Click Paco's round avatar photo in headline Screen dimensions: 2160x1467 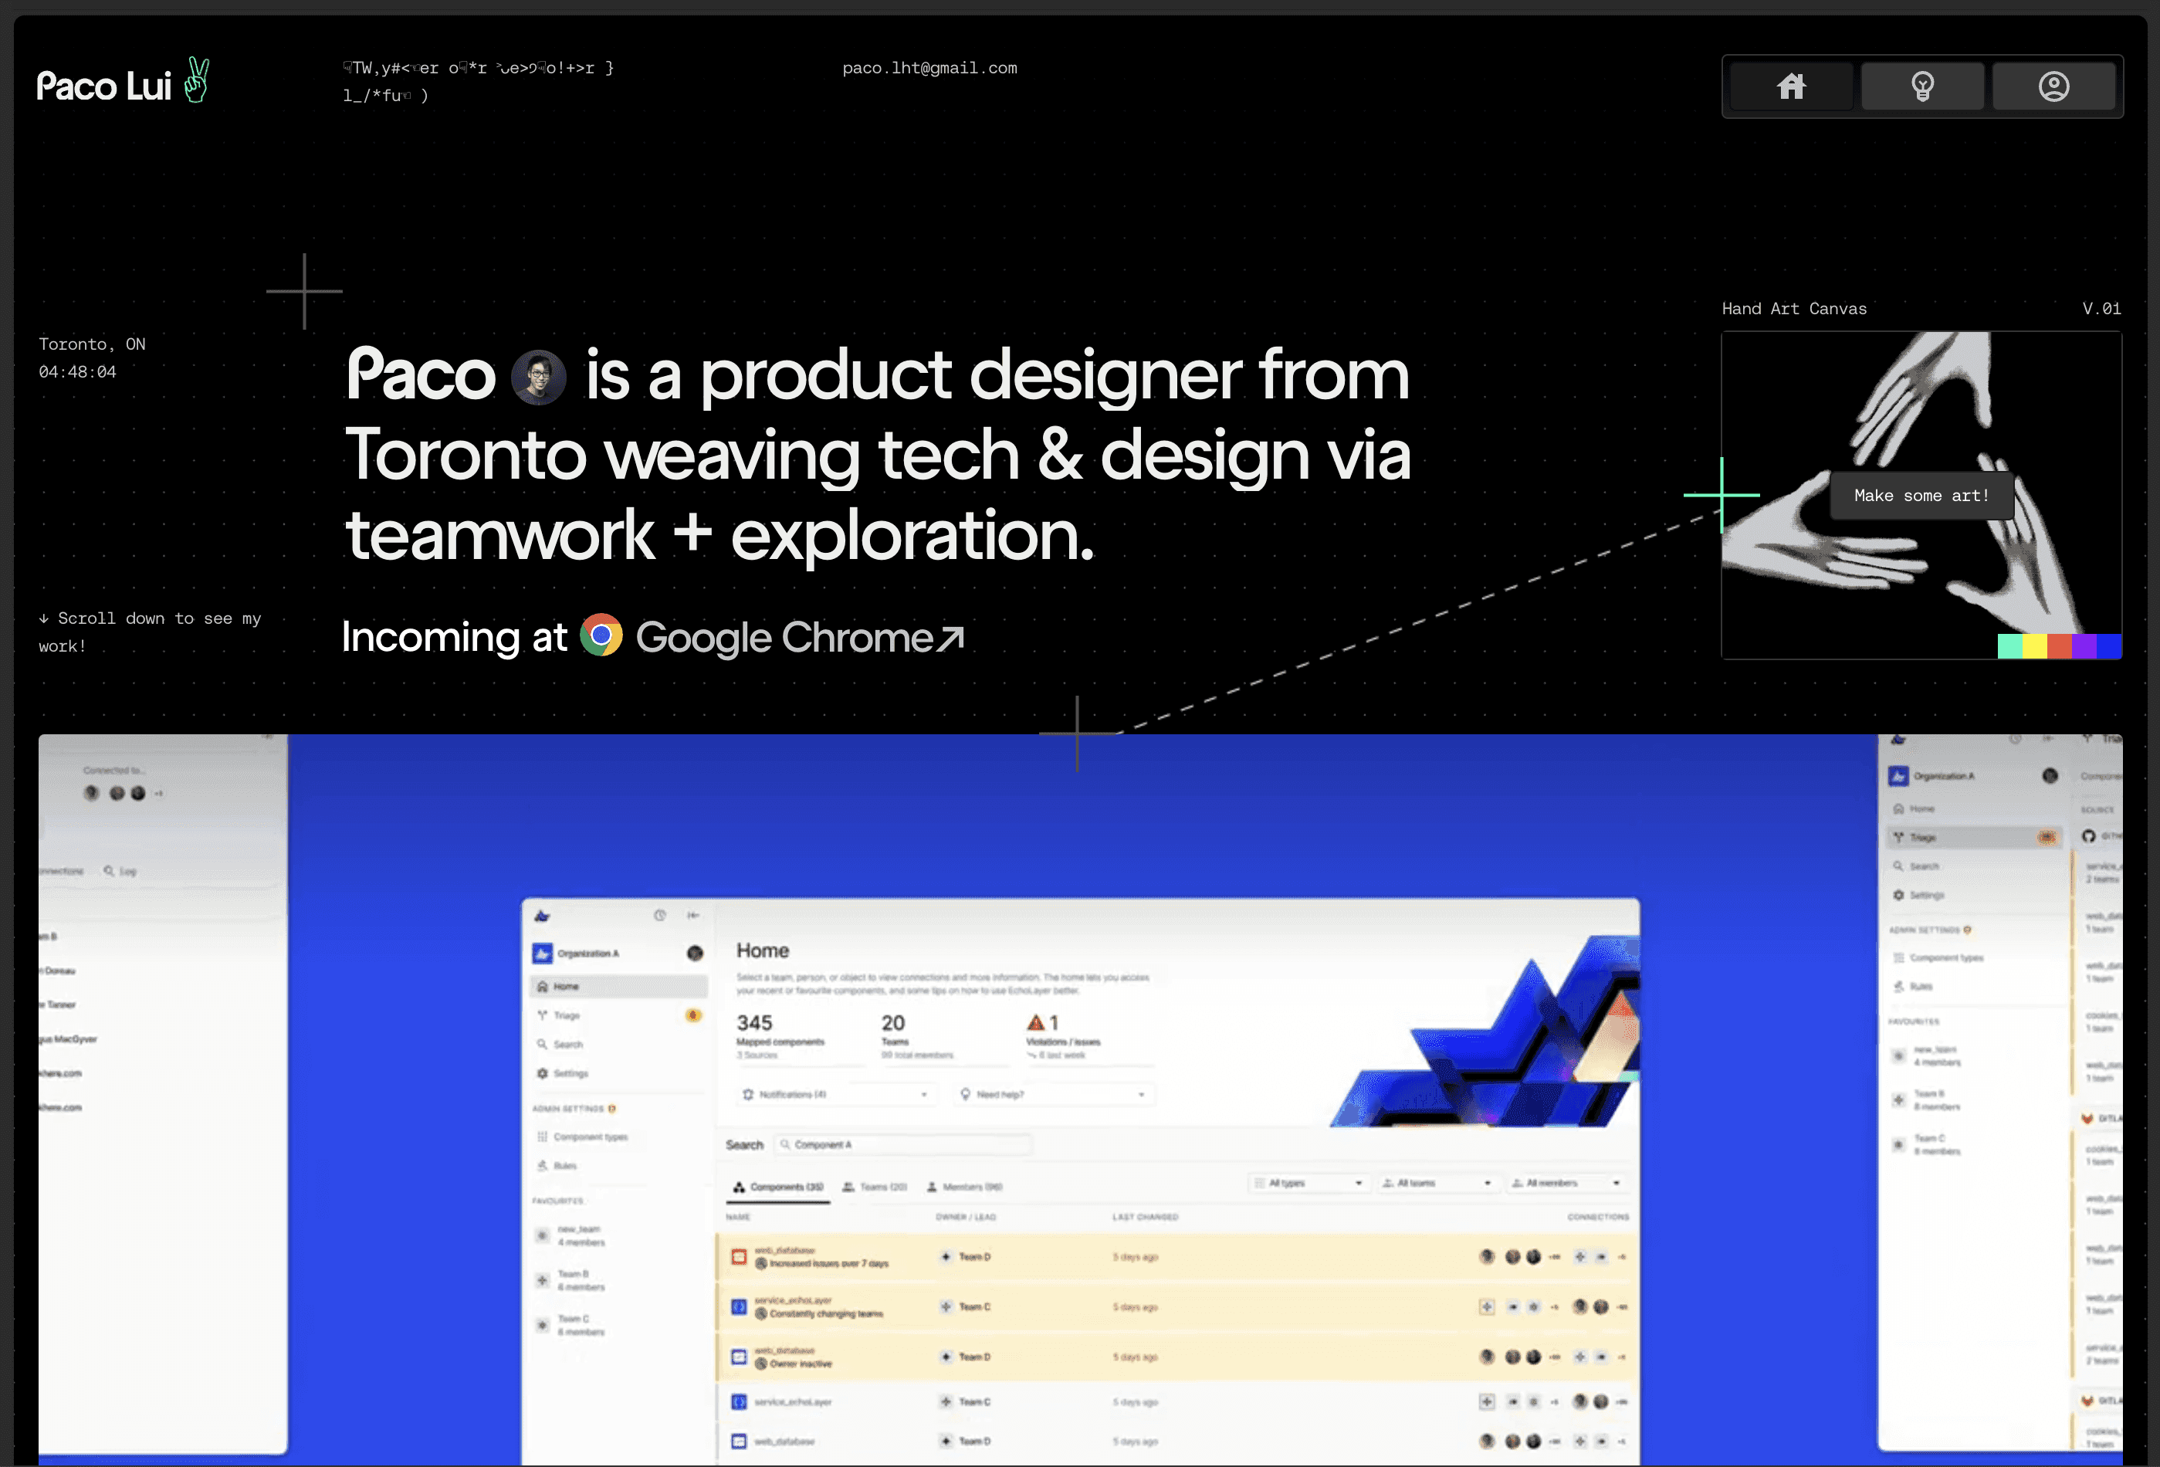click(538, 378)
